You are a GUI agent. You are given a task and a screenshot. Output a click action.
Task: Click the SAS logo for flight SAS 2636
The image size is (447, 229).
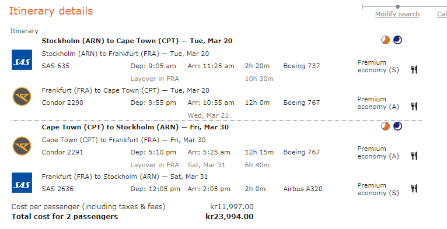[22, 182]
